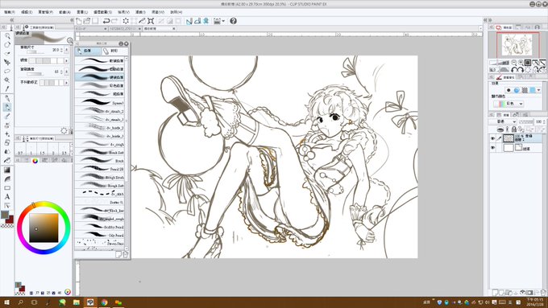Pick a shade inside the color square
548x308 pixels.
point(44,228)
